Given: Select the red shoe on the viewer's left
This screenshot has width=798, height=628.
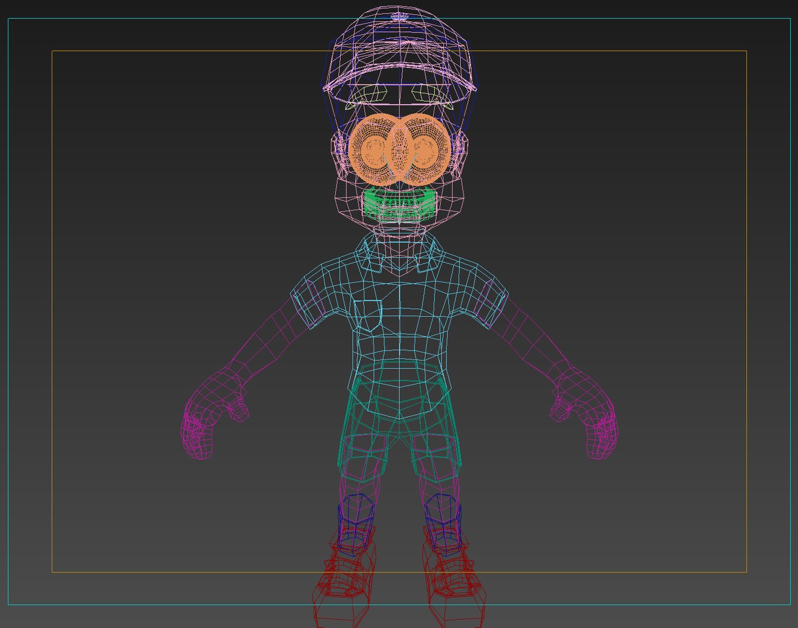Looking at the screenshot, I should click(x=344, y=576).
